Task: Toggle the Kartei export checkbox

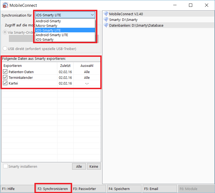Action: pyautogui.click(x=5, y=83)
